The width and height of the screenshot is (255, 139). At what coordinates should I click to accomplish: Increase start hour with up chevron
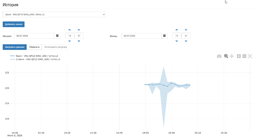[69, 30]
